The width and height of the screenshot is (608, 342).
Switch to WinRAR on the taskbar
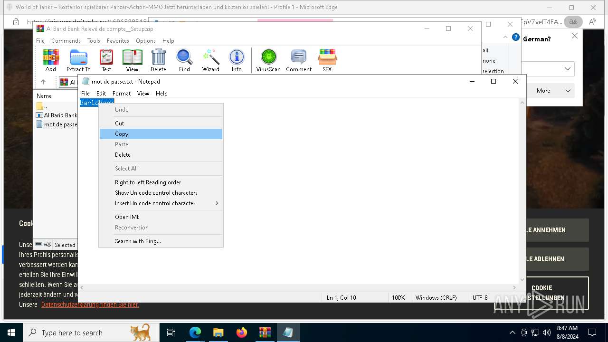pos(265,332)
